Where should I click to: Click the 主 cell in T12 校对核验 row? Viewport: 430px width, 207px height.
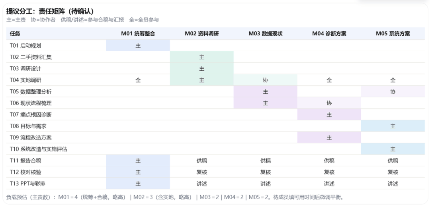[138, 172]
